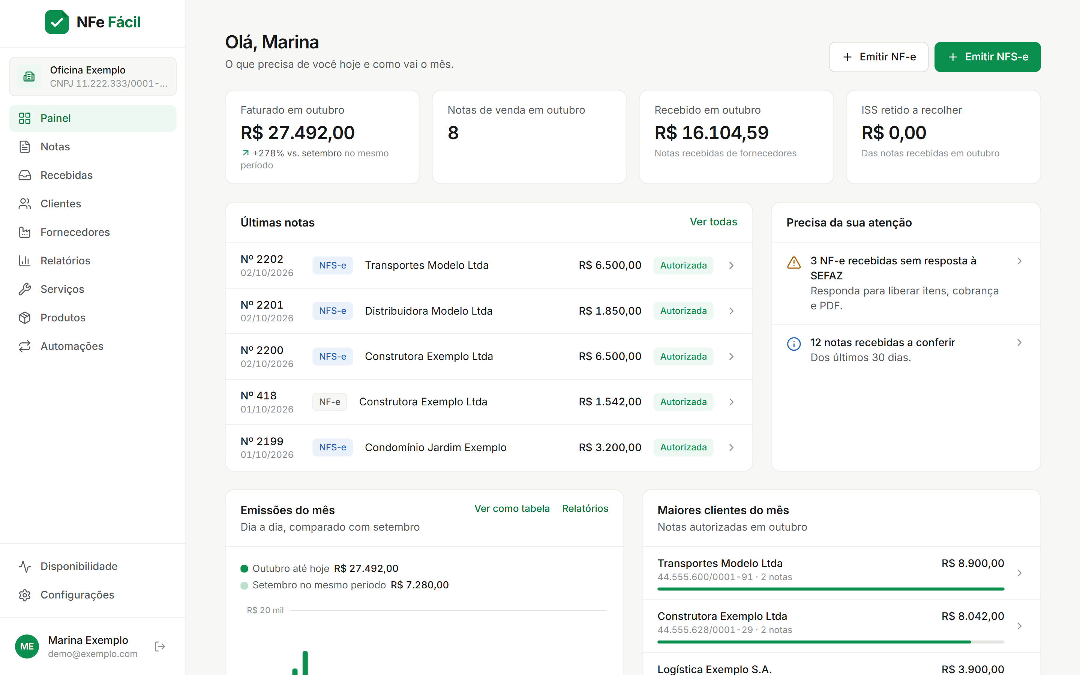Open Relatórios label in the sidebar
Viewport: 1080px width, 675px height.
click(x=65, y=261)
